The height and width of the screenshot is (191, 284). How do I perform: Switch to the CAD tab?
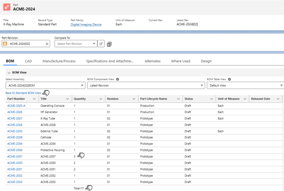(28, 61)
